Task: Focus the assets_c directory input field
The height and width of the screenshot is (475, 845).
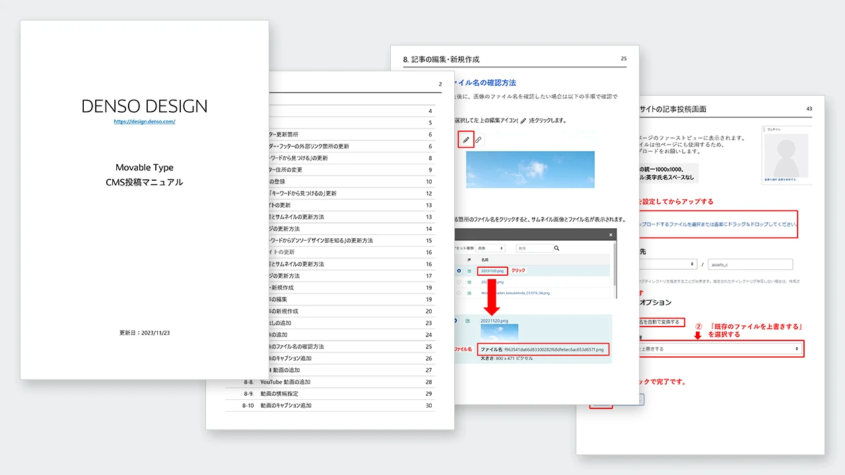Action: point(749,265)
